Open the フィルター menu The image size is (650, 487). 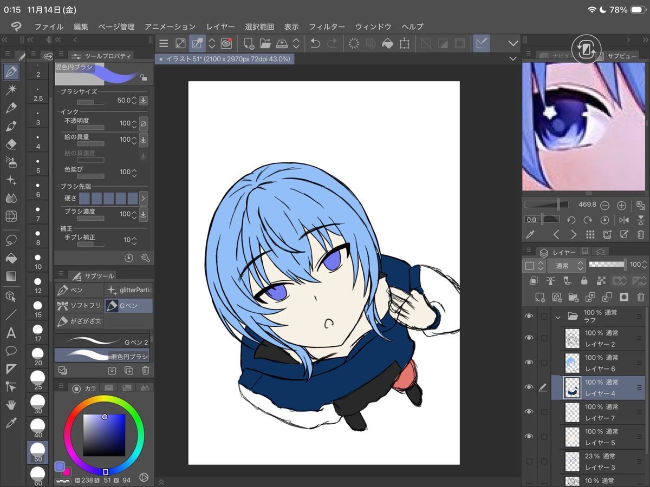(327, 27)
